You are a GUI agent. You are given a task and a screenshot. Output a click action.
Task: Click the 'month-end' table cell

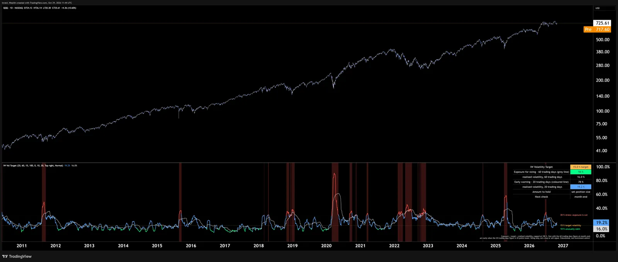click(x=581, y=197)
